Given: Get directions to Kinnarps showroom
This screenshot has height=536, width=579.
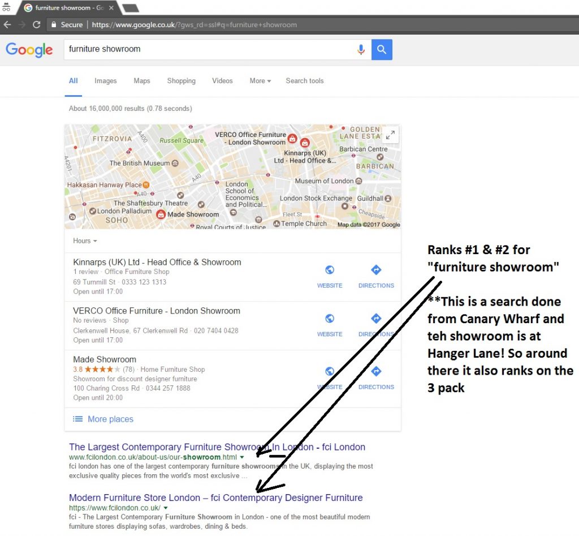Looking at the screenshot, I should [376, 270].
